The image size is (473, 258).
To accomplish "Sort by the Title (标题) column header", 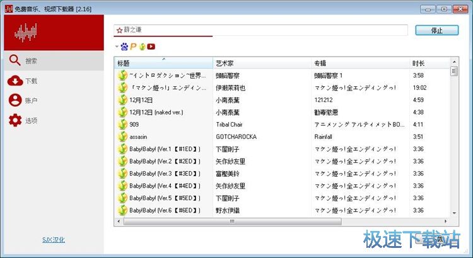I will tap(163, 63).
